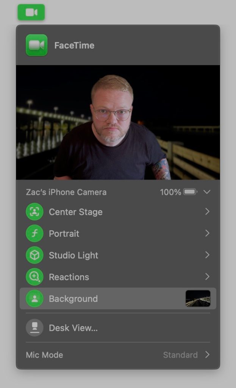The image size is (236, 388).
Task: Click the Mic Mode label
Action: tap(44, 355)
